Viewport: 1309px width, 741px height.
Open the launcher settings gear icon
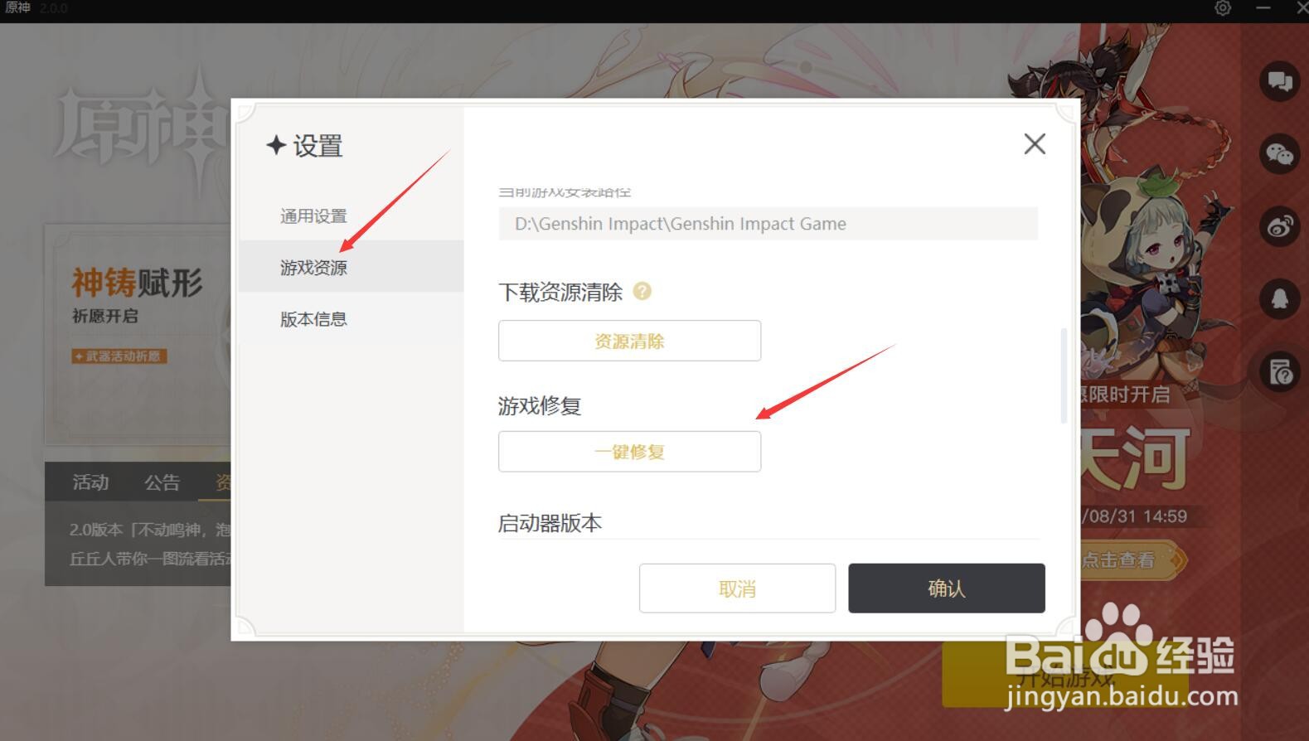tap(1223, 8)
